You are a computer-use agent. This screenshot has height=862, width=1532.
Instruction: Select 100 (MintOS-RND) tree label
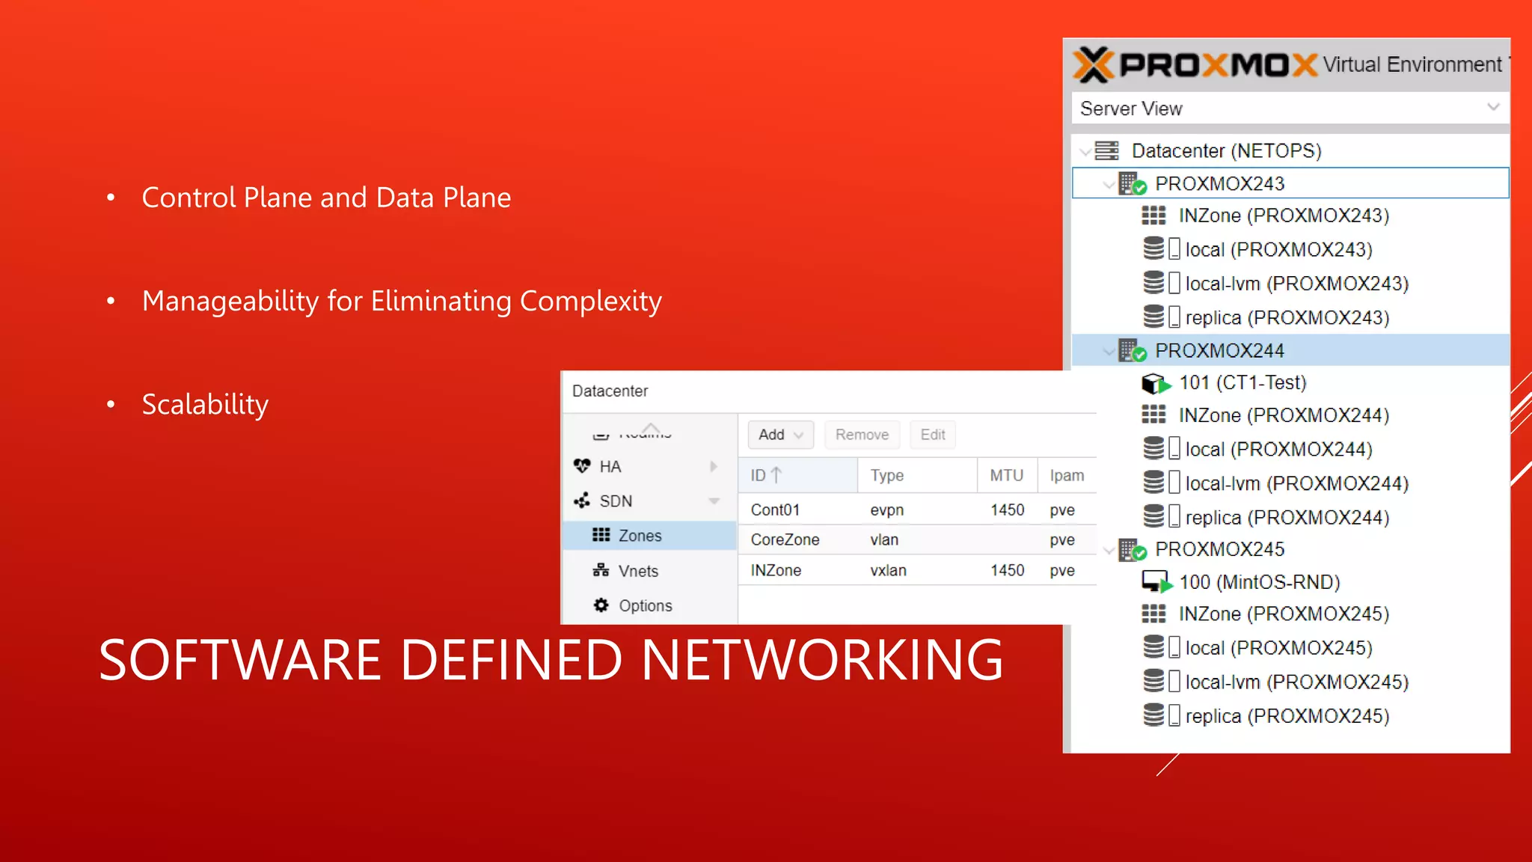tap(1260, 582)
